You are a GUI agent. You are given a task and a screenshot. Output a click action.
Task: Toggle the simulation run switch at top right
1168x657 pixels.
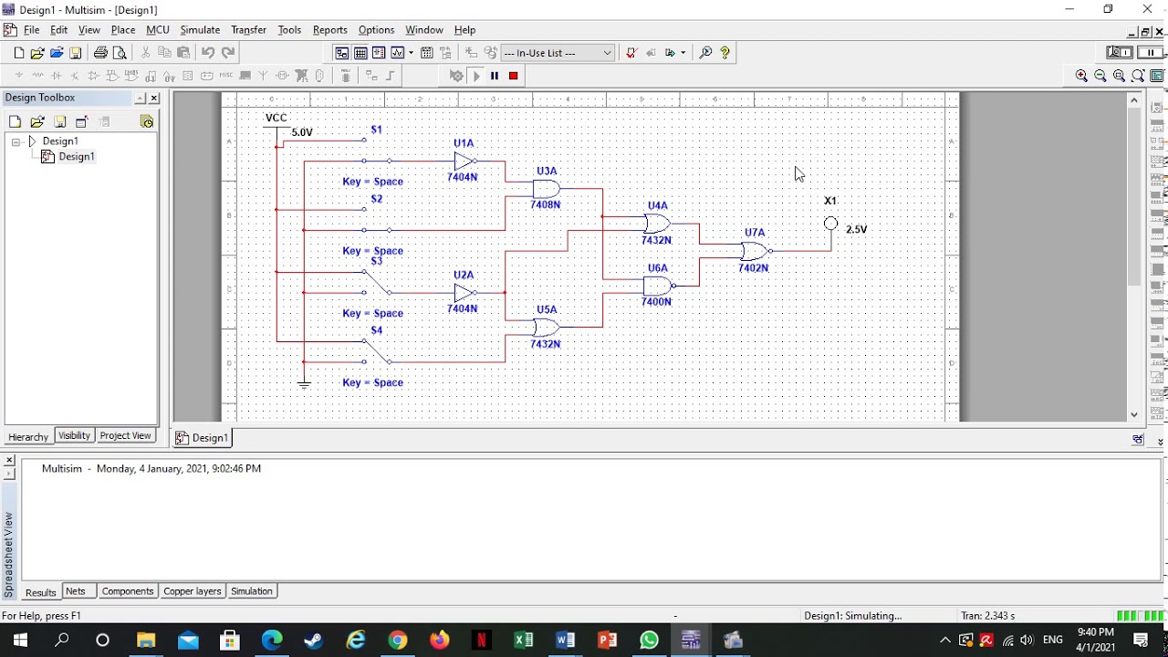point(1120,53)
